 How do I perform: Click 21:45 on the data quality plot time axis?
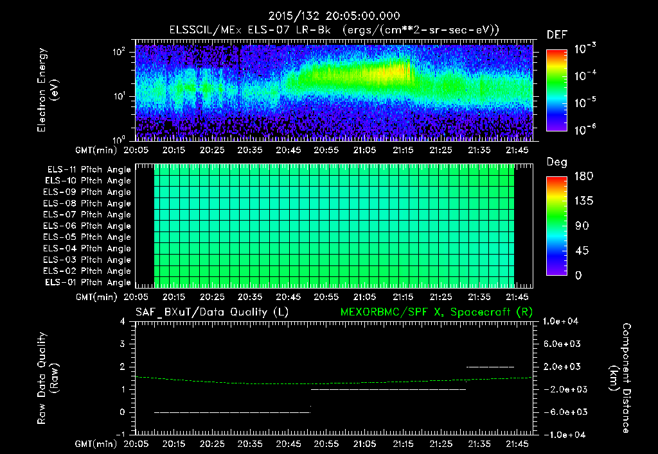pyautogui.click(x=517, y=444)
